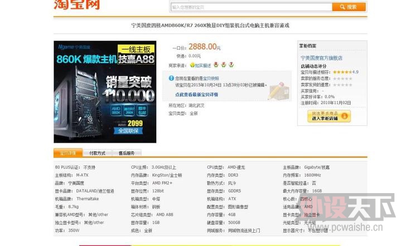This screenshot has width=406, height=246.
Task: Click spec value DATALAND/迪兰恒进
Action: click(95, 191)
